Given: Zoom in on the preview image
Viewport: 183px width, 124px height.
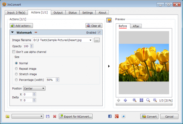Looking at the screenshot, I should (x=134, y=100).
